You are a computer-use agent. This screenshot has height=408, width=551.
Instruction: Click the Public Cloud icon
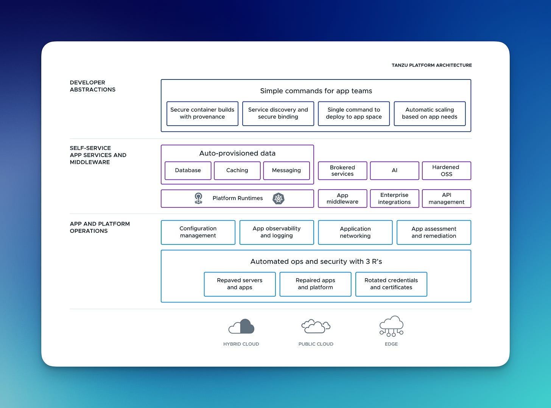click(316, 326)
